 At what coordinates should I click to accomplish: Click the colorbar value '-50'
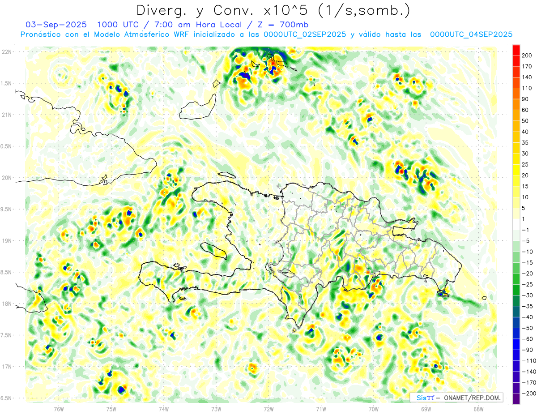pos(527,328)
